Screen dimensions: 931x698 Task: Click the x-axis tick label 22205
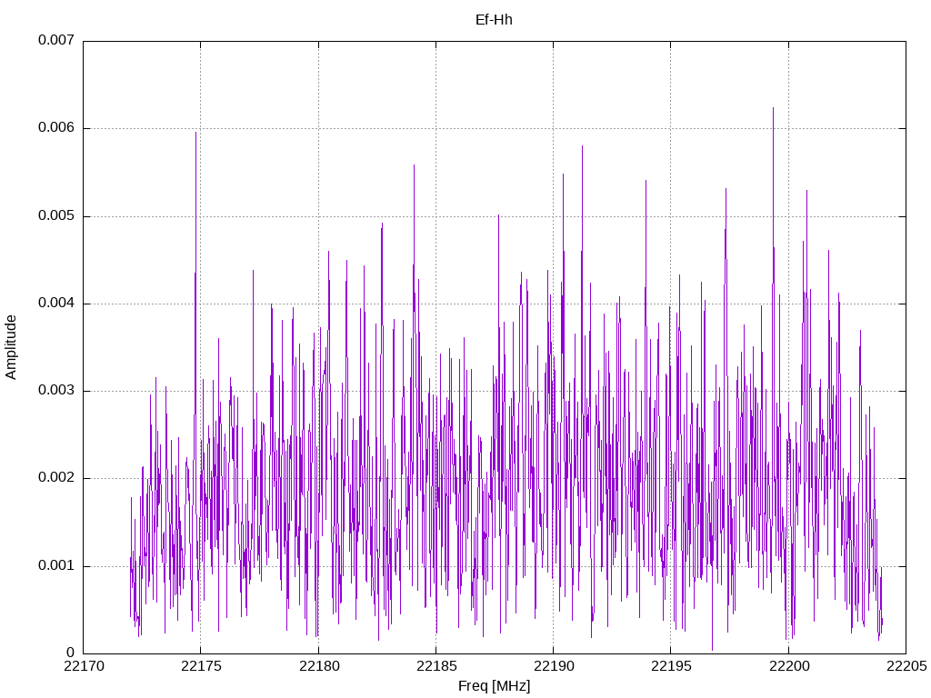click(906, 666)
